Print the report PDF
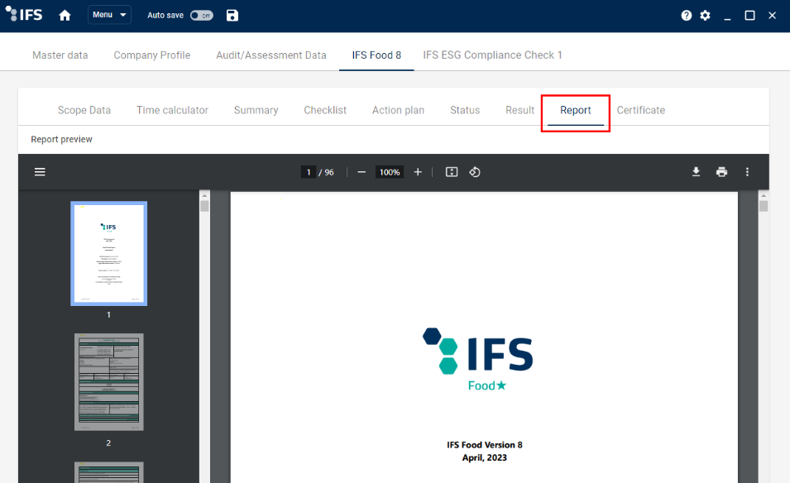Viewport: 790px width, 483px height. [721, 172]
